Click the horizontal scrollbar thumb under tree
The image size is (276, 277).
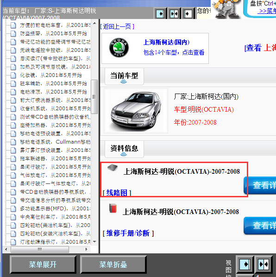(40, 249)
